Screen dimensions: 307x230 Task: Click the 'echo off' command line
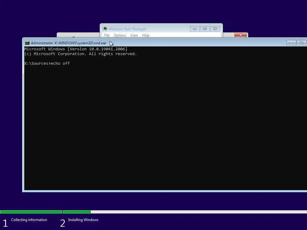(47, 63)
